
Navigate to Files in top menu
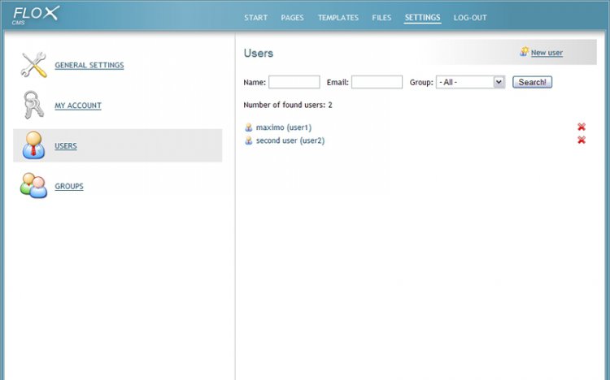point(381,18)
